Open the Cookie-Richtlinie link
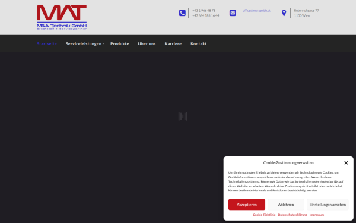This screenshot has width=356, height=223. click(x=264, y=215)
